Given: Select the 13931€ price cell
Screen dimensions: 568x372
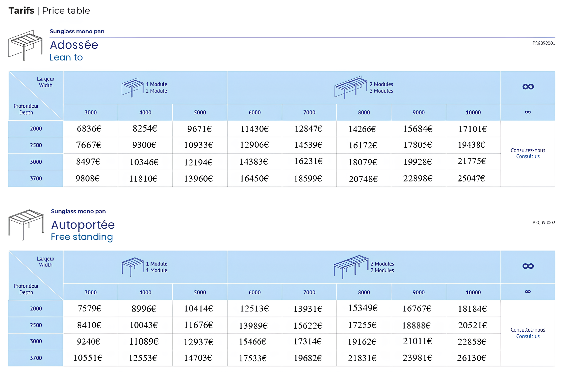Looking at the screenshot, I should [309, 308].
